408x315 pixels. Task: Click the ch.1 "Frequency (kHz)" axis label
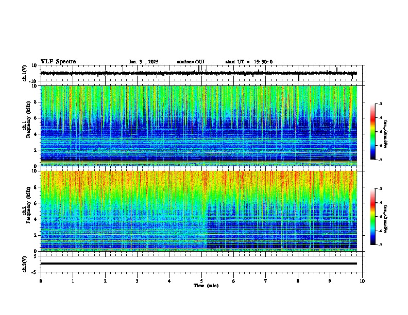28,119
